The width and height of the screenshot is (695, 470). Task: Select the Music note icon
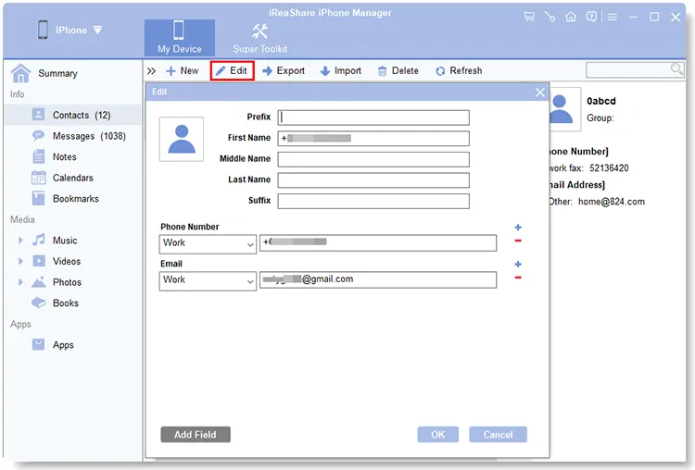pyautogui.click(x=39, y=240)
